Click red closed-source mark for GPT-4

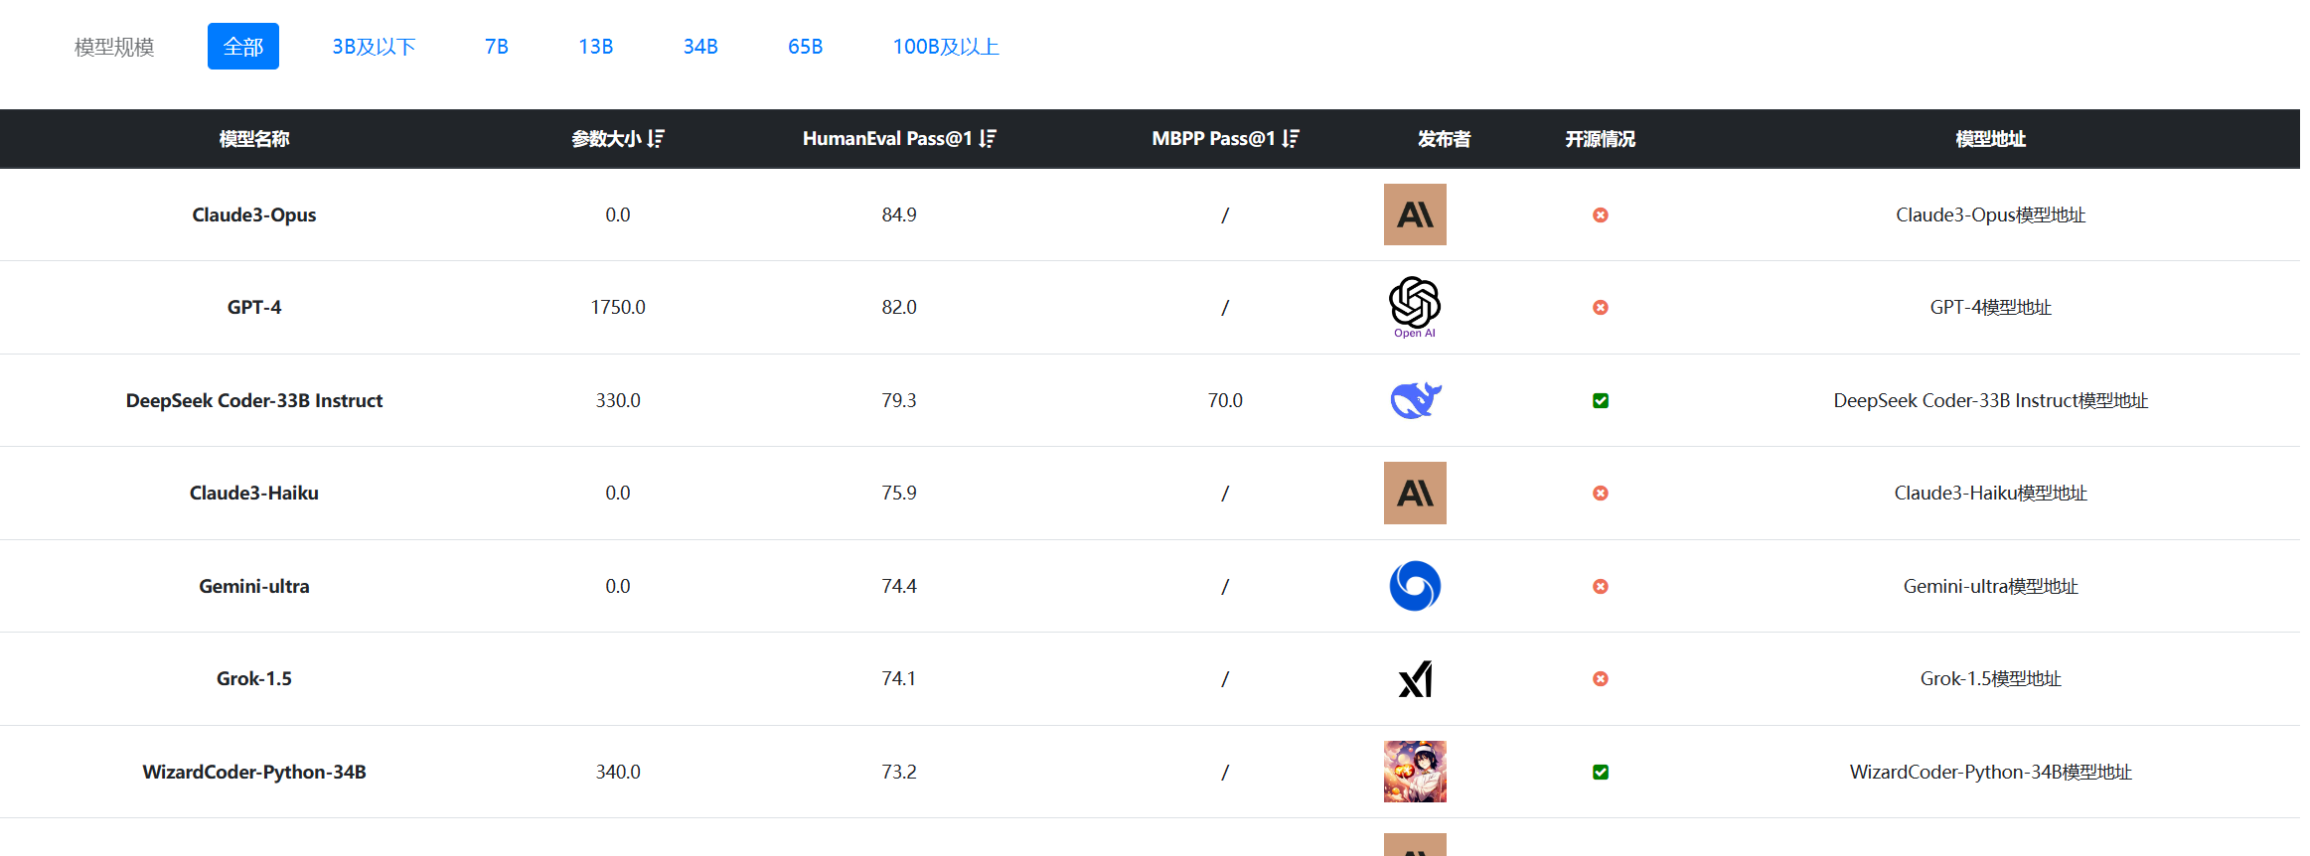click(1601, 308)
